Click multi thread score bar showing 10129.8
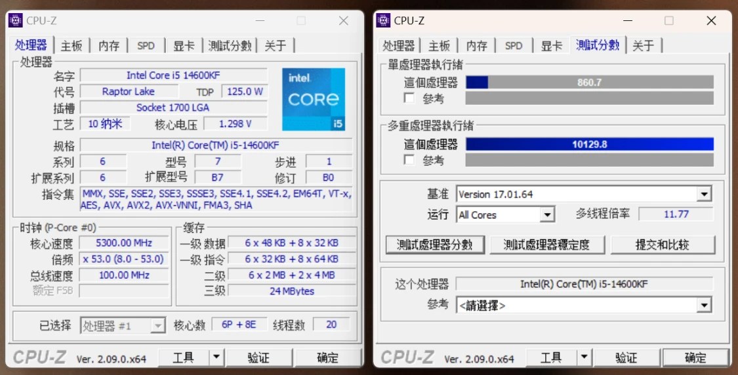 coord(590,144)
